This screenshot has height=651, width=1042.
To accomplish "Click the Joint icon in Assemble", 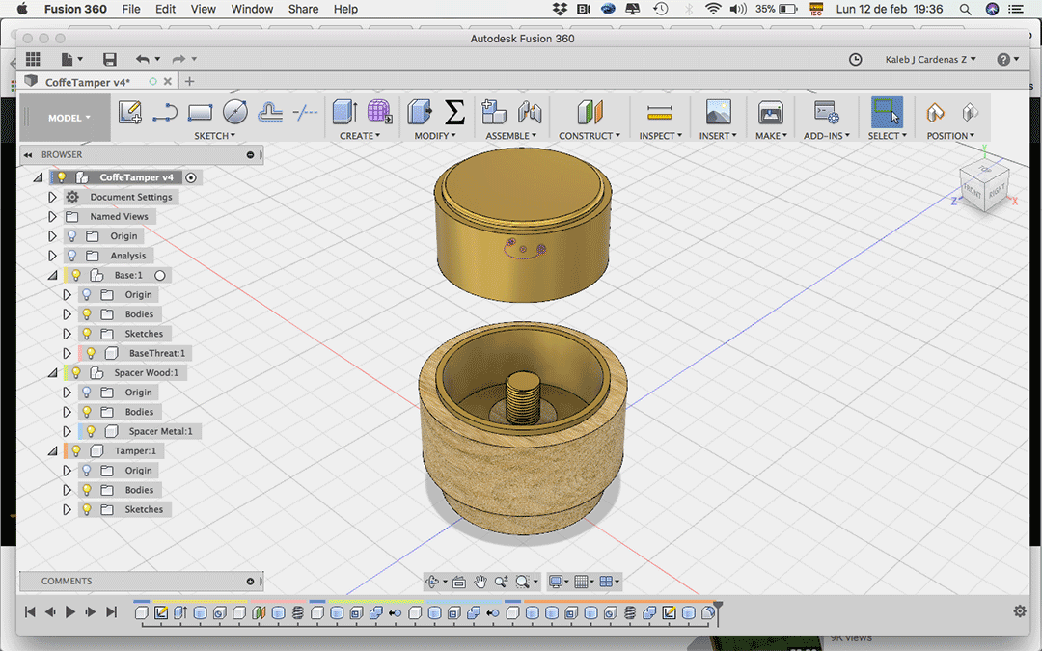I will (x=530, y=112).
